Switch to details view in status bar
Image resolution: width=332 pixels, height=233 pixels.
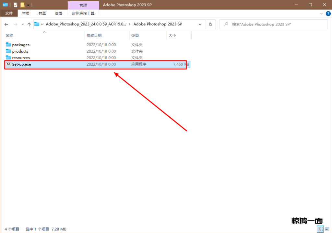pyautogui.click(x=319, y=229)
